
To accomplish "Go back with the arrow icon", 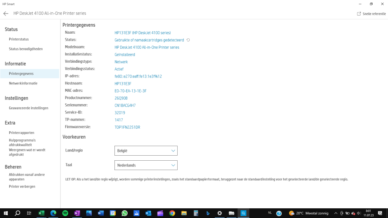I will (6, 14).
